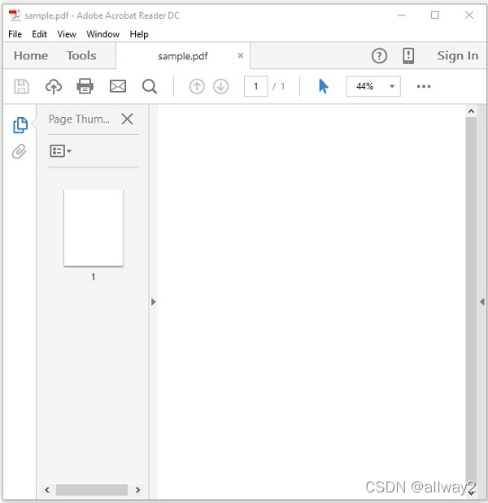
Task: Show more tools ellipsis button
Action: pos(424,86)
